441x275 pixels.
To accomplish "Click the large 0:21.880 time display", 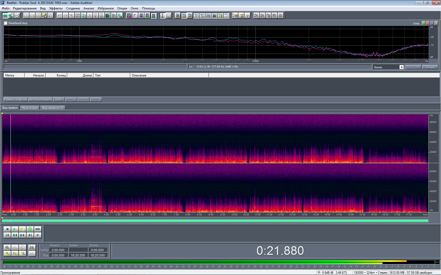I will (x=280, y=251).
